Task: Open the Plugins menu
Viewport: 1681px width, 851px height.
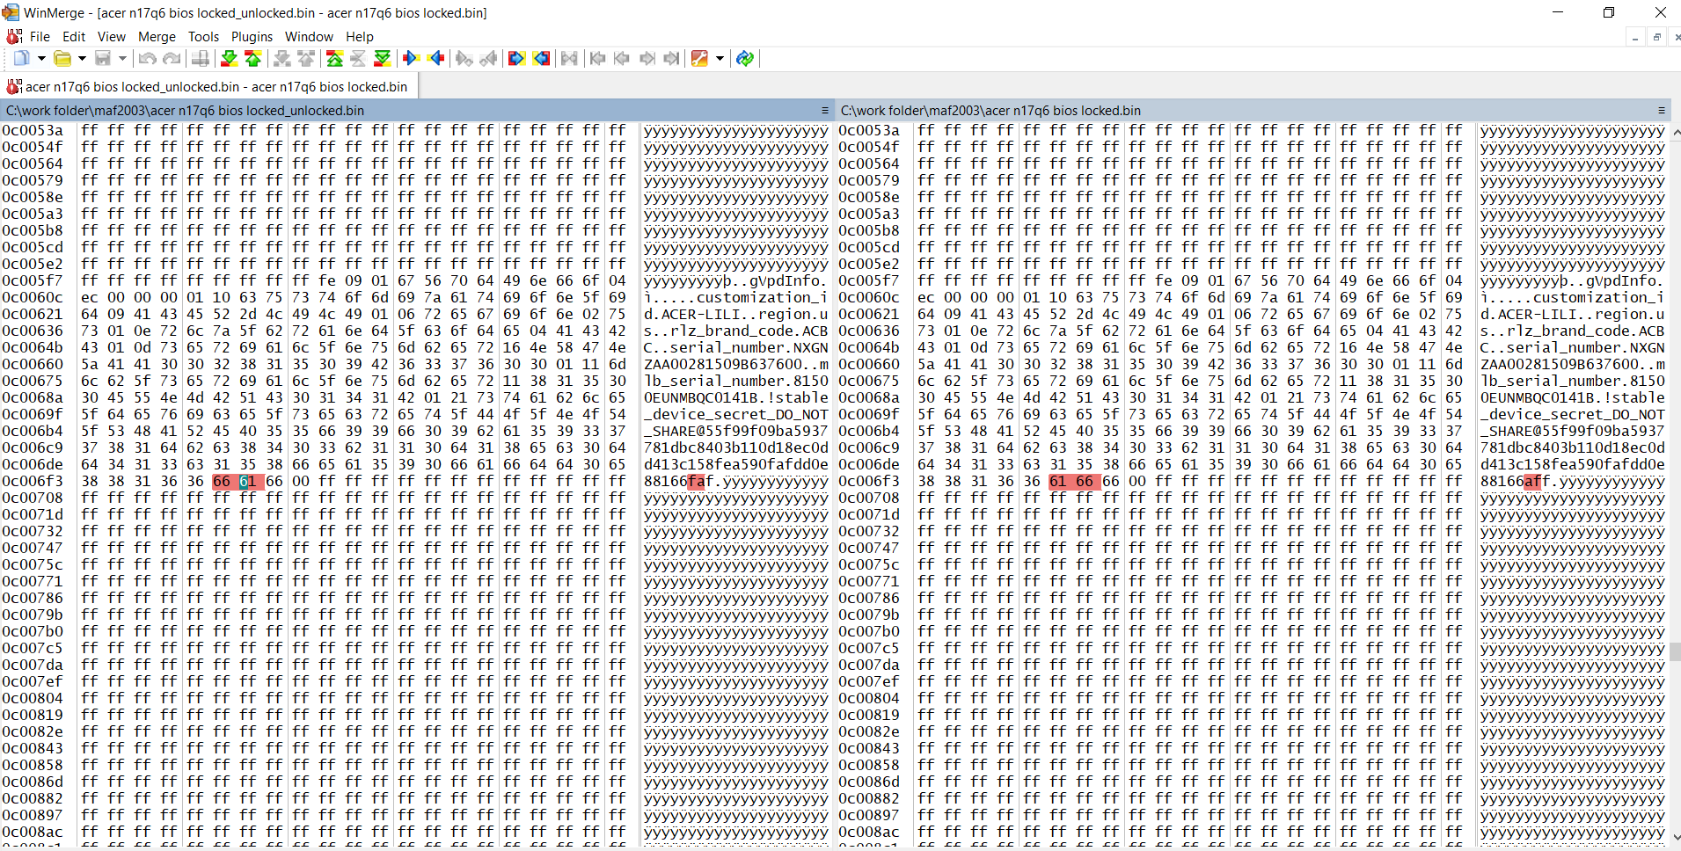Action: click(x=252, y=37)
